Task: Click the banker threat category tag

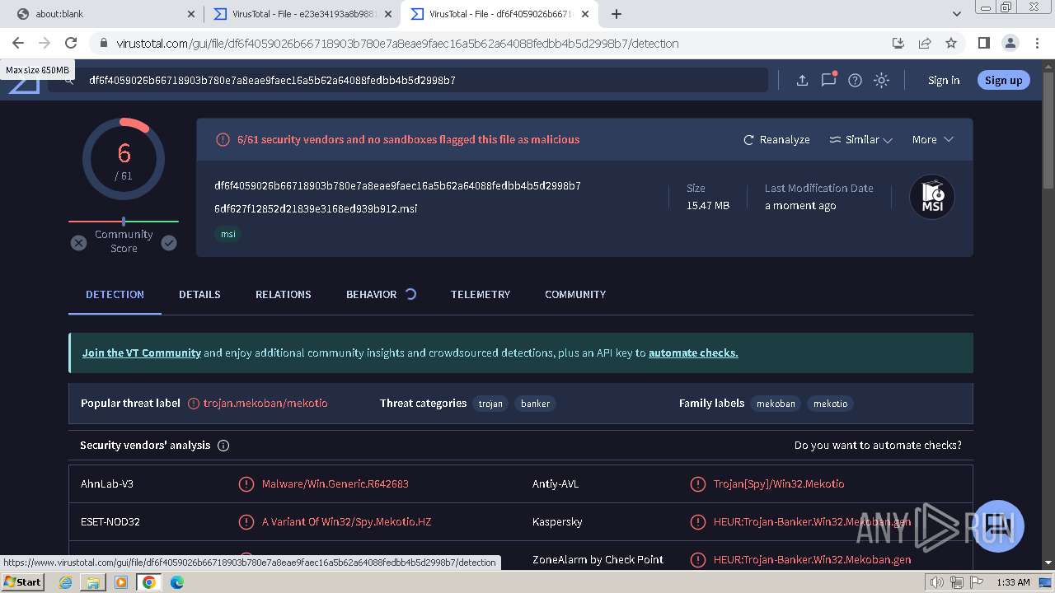Action: (535, 404)
